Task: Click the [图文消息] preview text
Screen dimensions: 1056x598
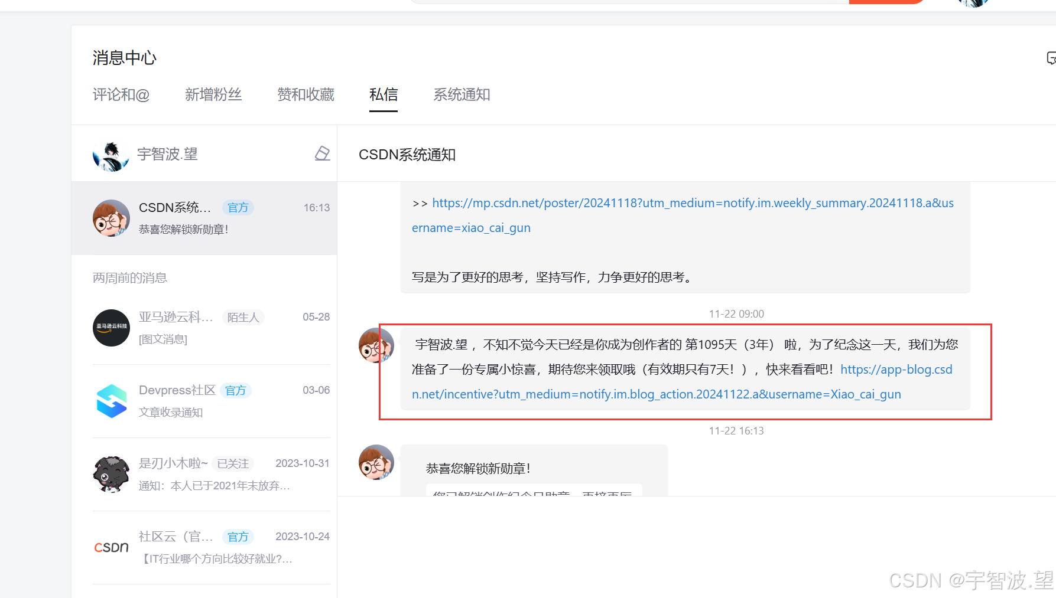Action: pos(163,339)
